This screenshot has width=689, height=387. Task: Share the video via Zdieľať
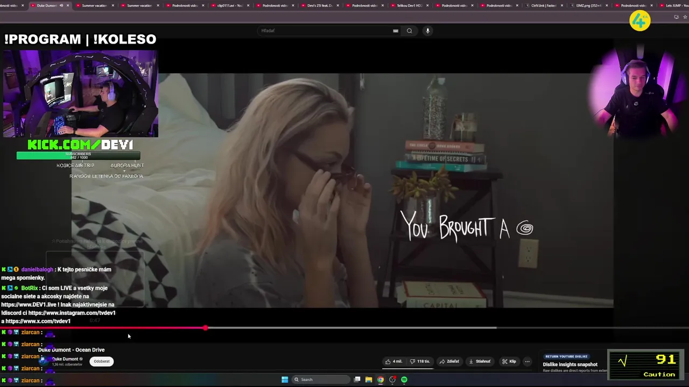(449, 361)
